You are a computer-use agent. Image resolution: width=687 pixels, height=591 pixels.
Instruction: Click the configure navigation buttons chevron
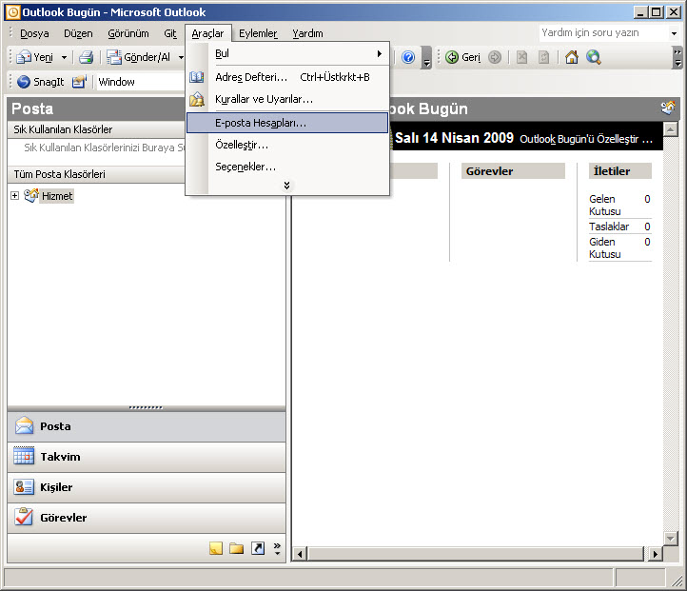tap(277, 548)
